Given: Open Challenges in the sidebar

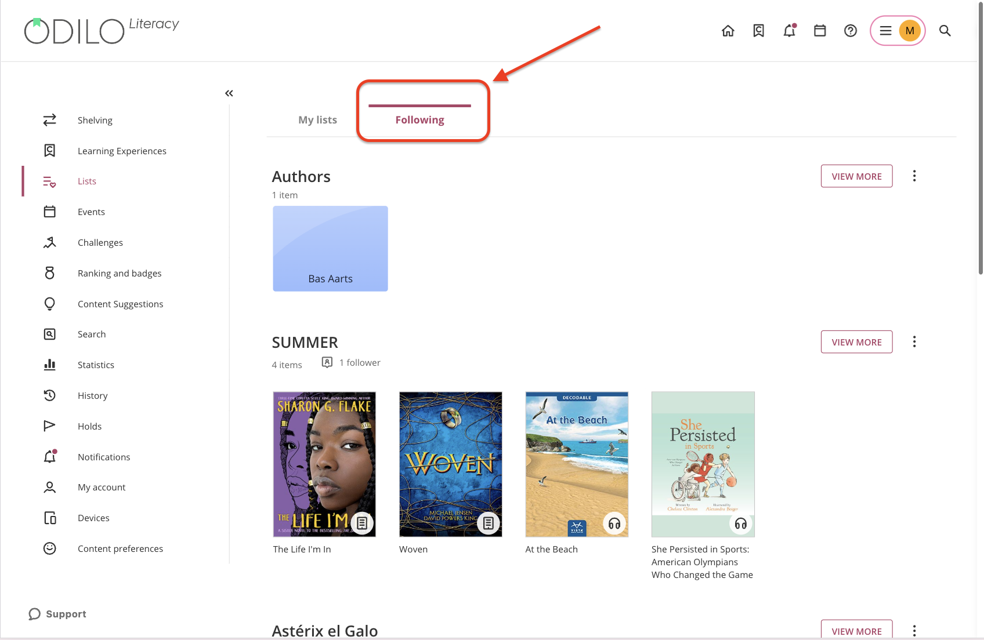Looking at the screenshot, I should tap(100, 242).
